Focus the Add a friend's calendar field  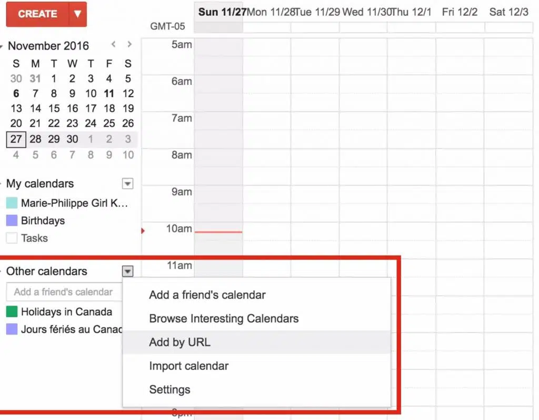click(64, 292)
